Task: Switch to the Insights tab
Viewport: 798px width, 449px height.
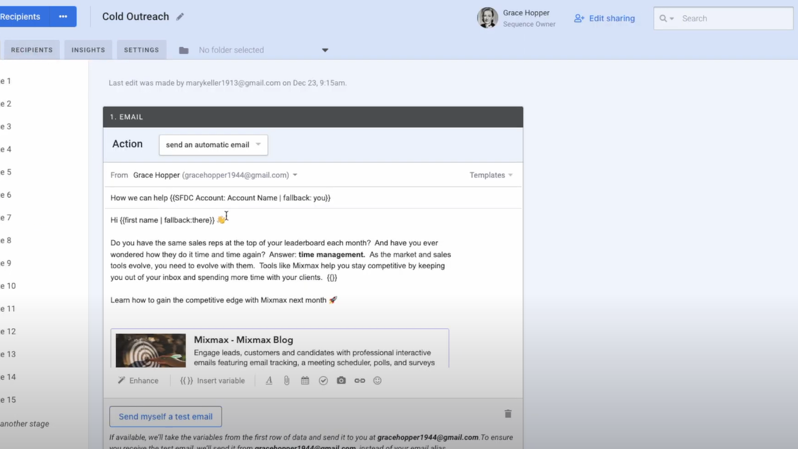Action: 88,50
